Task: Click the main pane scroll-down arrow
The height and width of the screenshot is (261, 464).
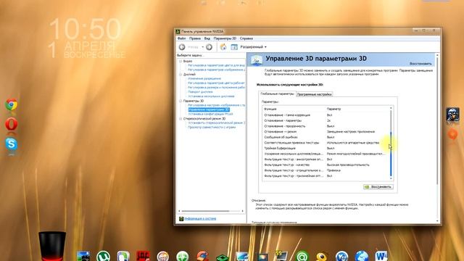Action: [x=437, y=221]
